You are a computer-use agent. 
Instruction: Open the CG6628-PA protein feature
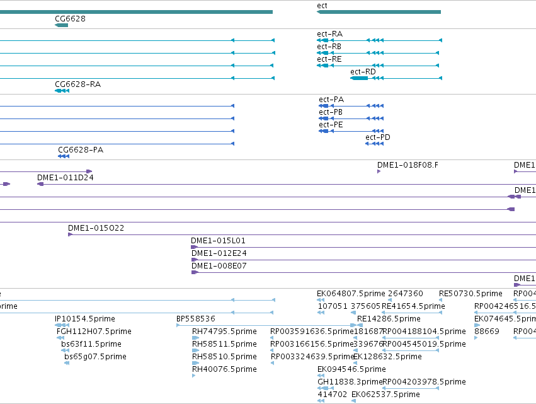click(64, 156)
